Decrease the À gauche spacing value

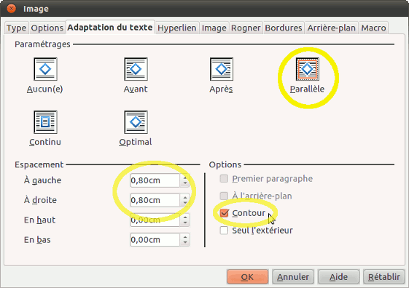[185, 183]
